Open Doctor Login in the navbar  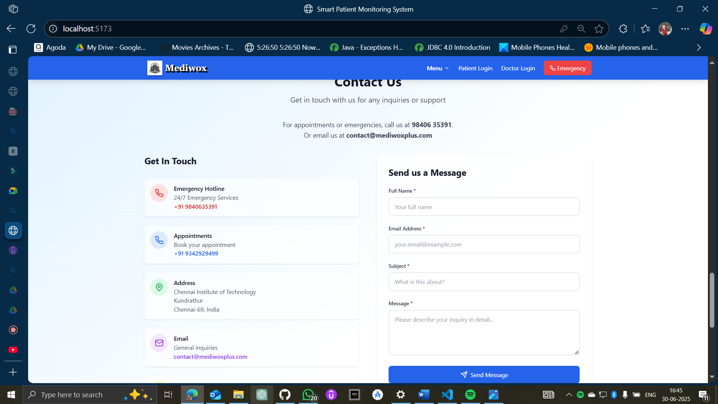click(x=518, y=68)
